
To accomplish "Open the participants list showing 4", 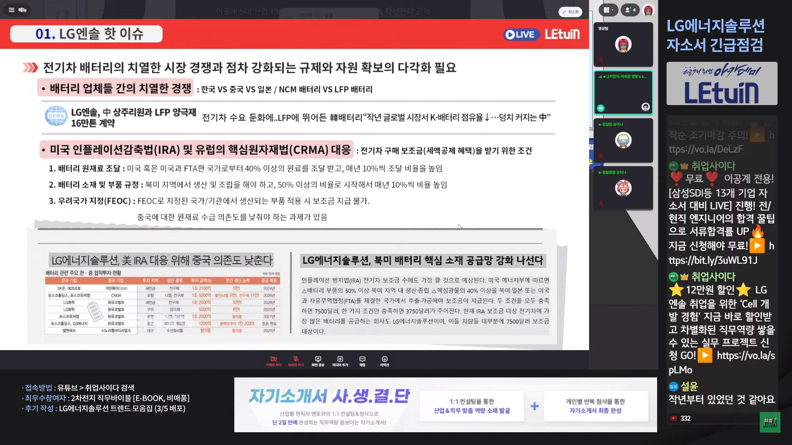I will pyautogui.click(x=630, y=10).
